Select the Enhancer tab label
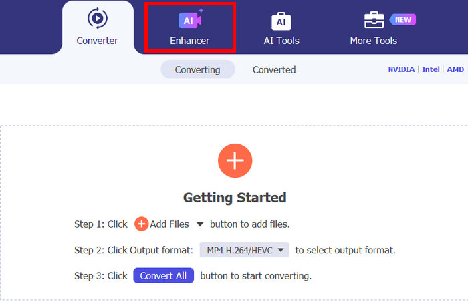The height and width of the screenshot is (302, 468). (189, 41)
